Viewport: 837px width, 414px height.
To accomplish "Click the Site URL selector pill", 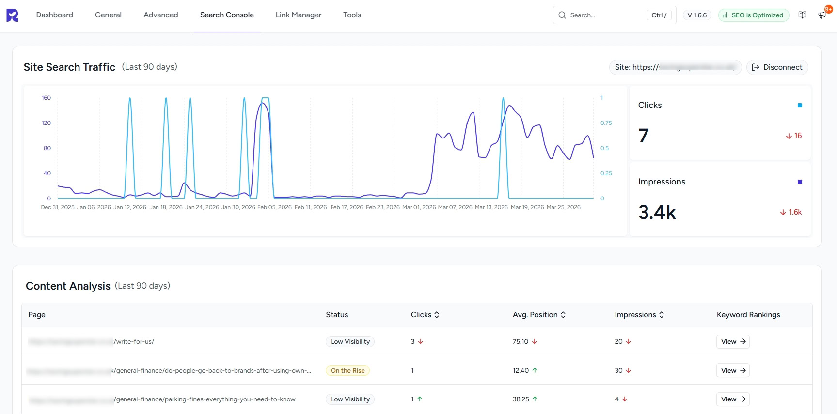I will tap(675, 67).
